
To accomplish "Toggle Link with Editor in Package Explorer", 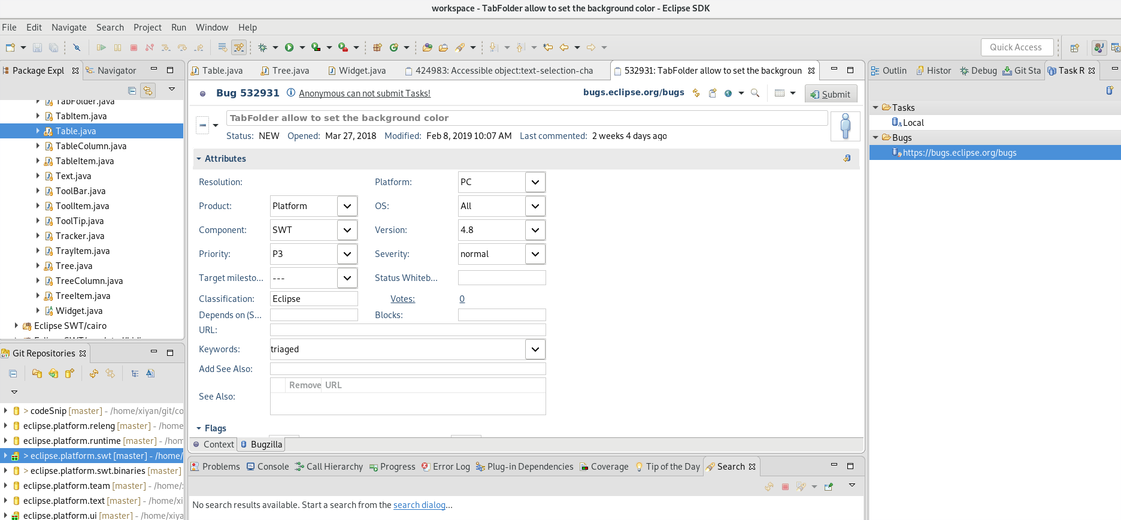I will [147, 90].
